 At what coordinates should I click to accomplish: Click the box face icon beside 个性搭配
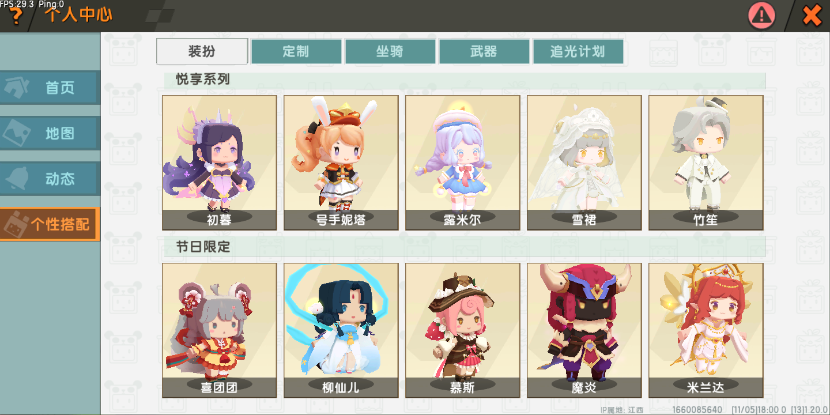[14, 224]
